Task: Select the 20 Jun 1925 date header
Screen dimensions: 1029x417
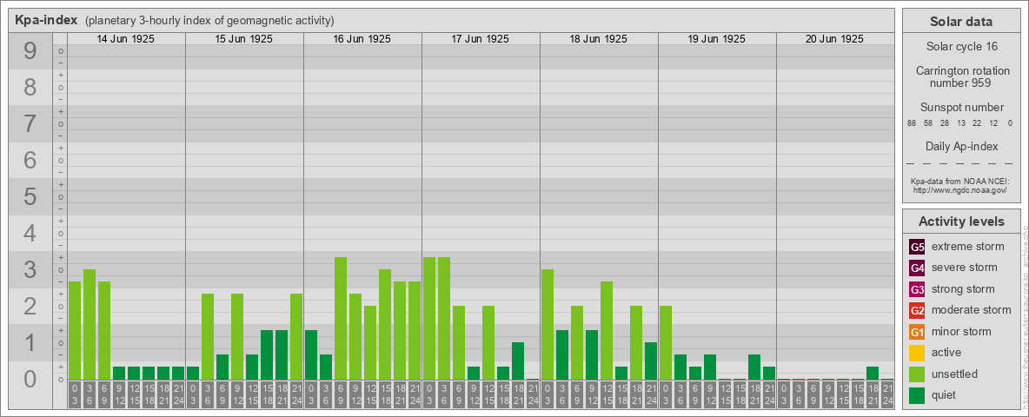Action: coord(834,39)
